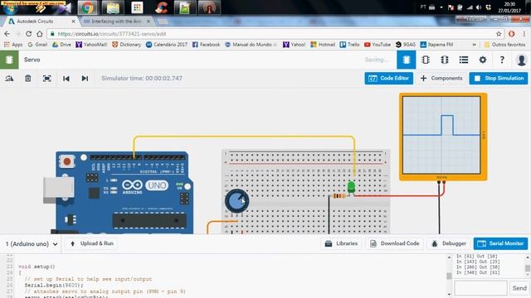This screenshot has width=531, height=298.
Task: Open the Libraries button
Action: tap(341, 243)
